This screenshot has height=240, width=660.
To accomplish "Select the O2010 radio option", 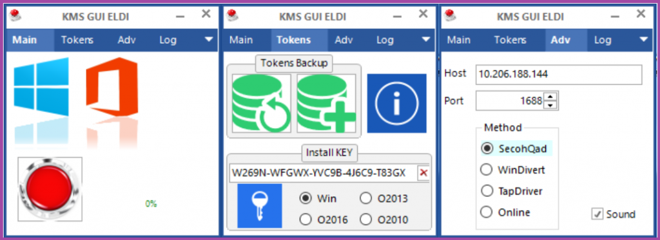I will 384,219.
